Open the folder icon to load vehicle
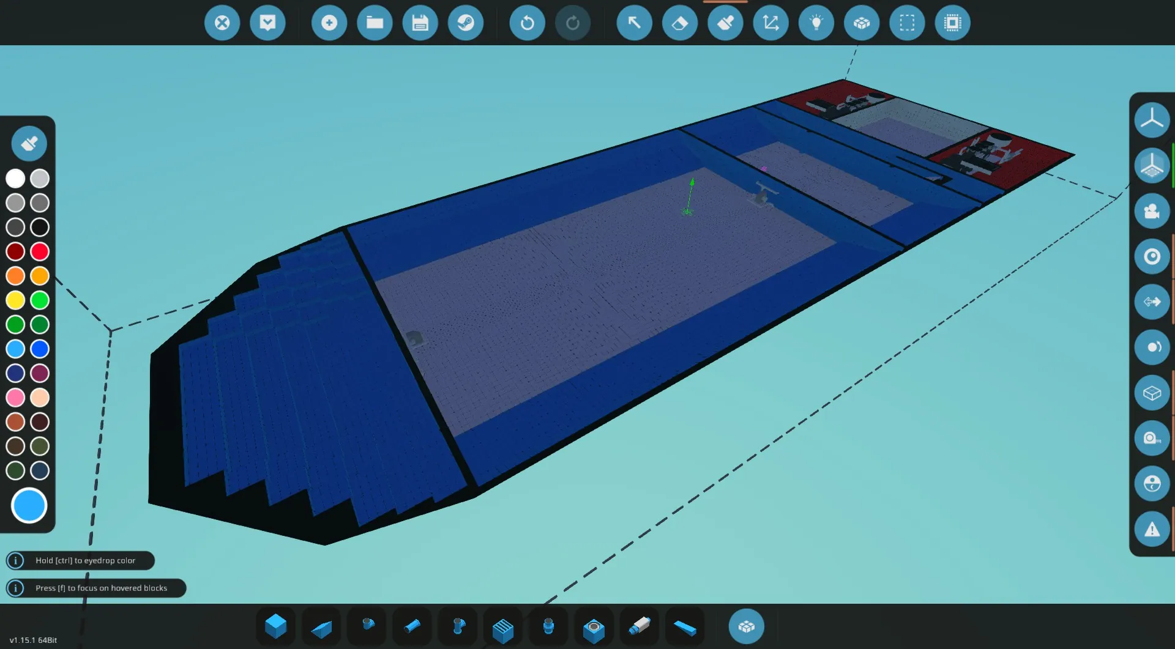 (375, 23)
